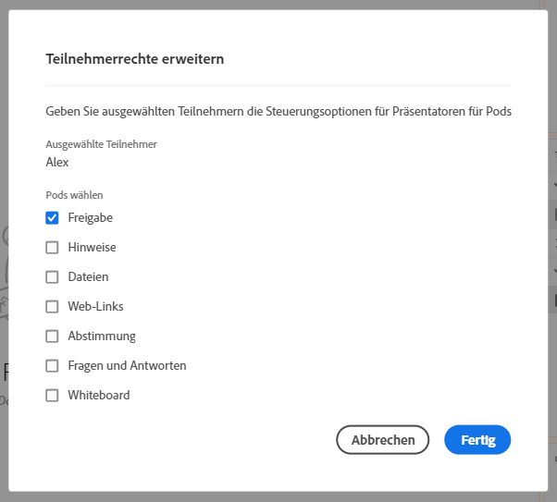
Task: Click the Web-Links label text
Action: pyautogui.click(x=95, y=307)
